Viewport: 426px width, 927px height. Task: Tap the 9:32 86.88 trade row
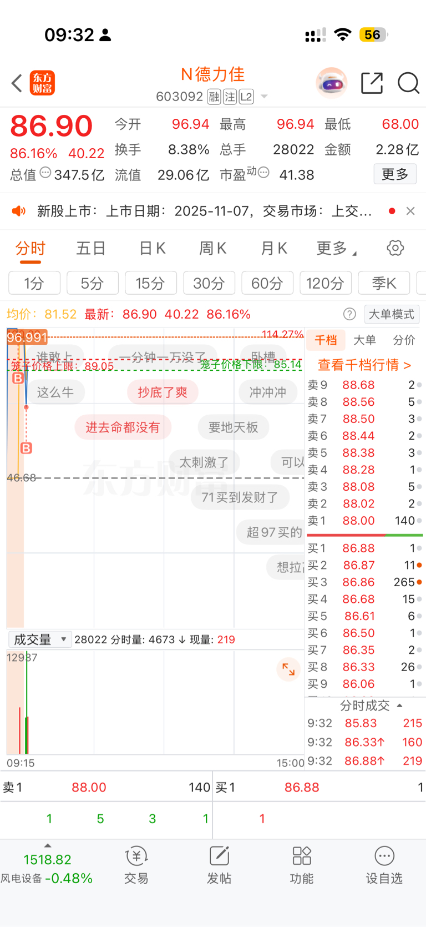365,761
